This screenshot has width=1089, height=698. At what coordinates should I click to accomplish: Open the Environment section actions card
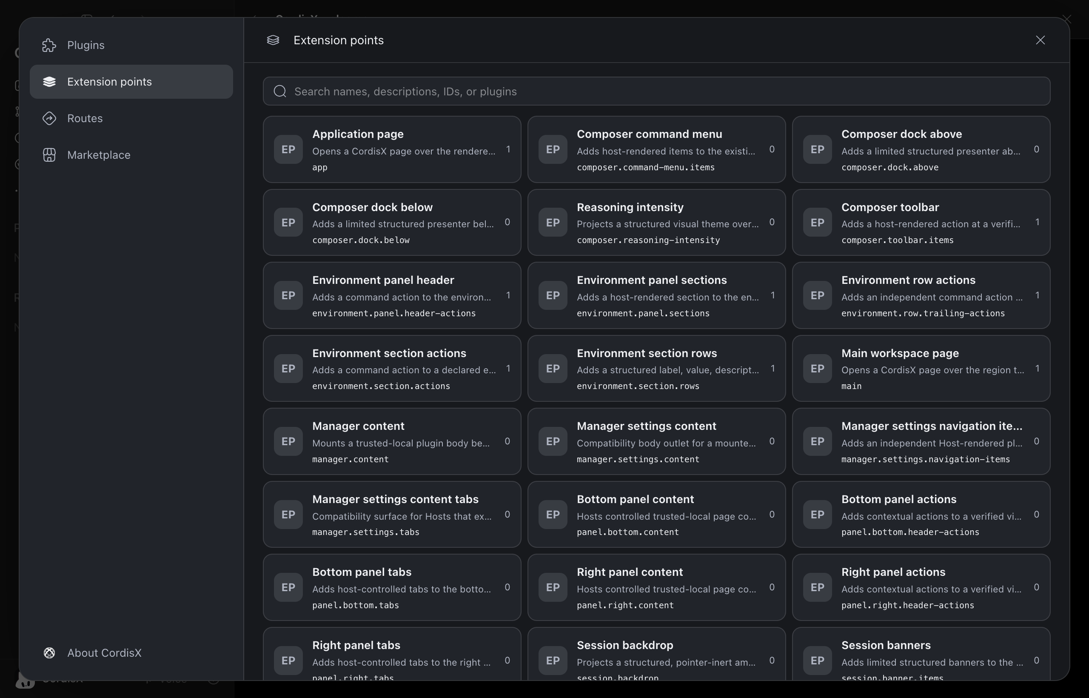[x=392, y=369]
